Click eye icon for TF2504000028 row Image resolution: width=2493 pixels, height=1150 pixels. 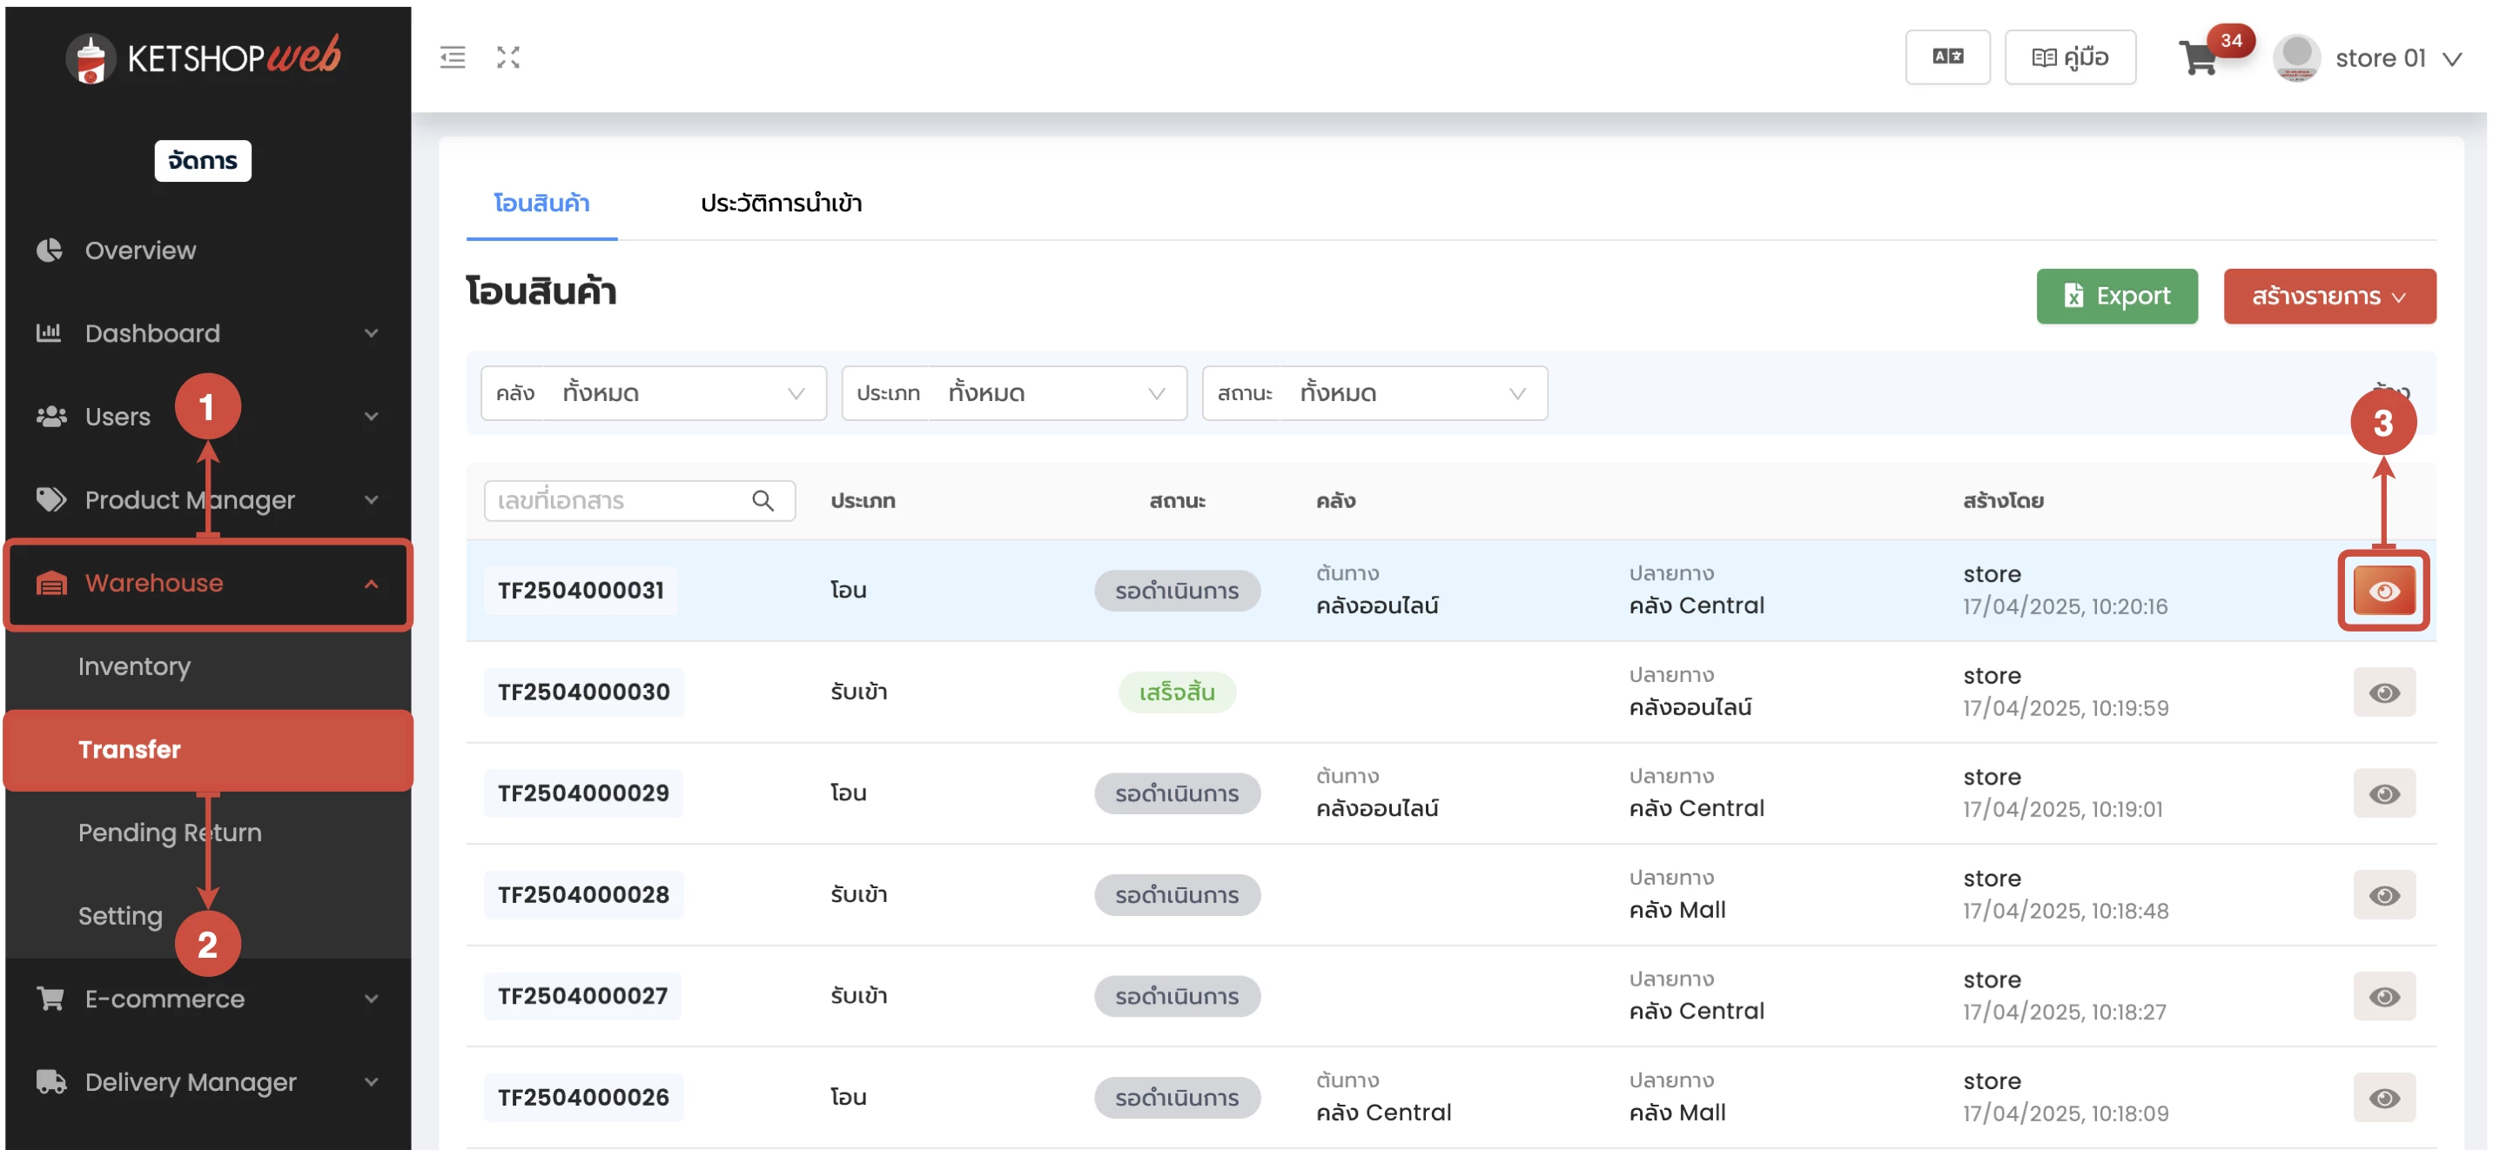tap(2382, 896)
